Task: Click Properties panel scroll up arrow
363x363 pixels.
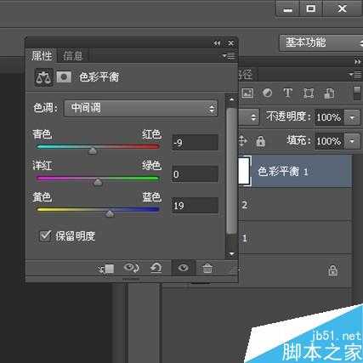Action: (x=232, y=99)
